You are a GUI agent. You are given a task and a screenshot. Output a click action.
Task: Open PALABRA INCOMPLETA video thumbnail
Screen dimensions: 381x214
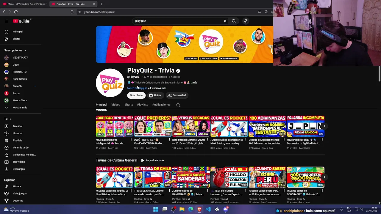(306, 126)
